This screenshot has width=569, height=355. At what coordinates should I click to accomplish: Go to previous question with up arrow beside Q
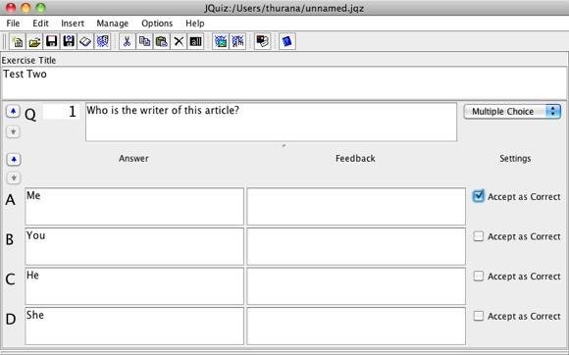click(13, 112)
